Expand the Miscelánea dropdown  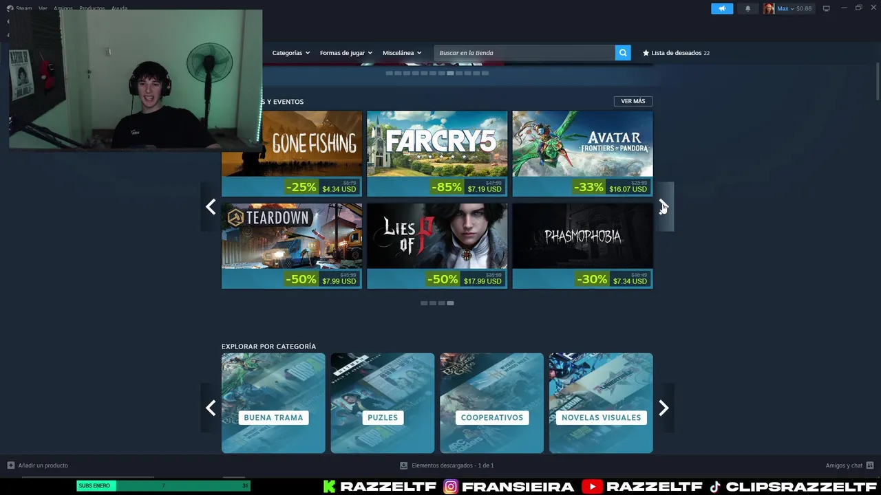(x=402, y=53)
